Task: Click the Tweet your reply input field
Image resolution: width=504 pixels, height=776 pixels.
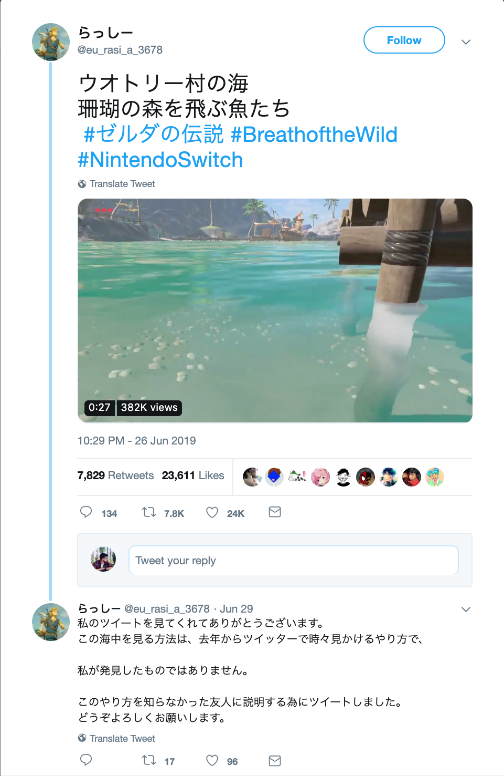Action: pos(293,560)
